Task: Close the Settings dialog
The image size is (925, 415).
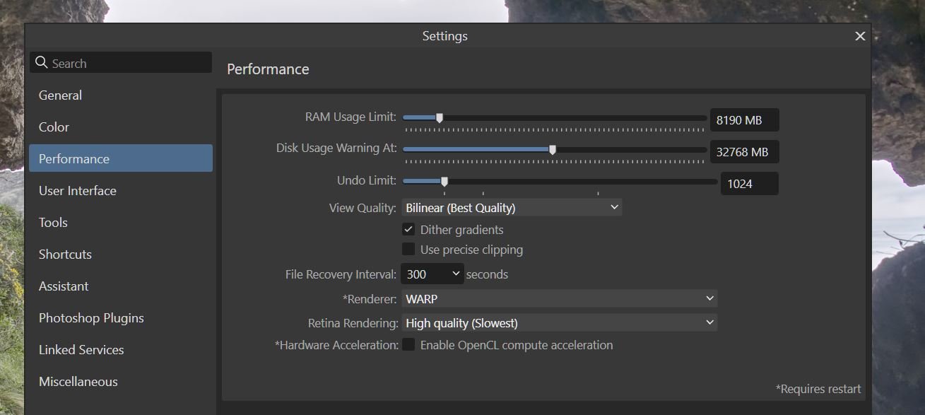Action: 860,36
